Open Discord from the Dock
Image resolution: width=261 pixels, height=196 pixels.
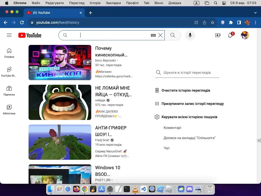click(x=189, y=189)
